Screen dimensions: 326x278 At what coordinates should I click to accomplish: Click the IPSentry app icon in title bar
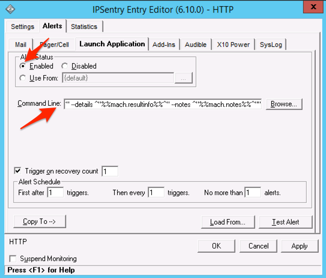pos(10,9)
